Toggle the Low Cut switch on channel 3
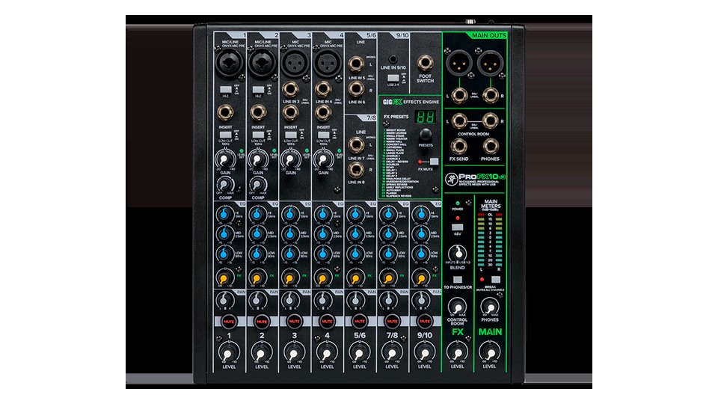Screen dimensions: 718x404 pos(291,135)
